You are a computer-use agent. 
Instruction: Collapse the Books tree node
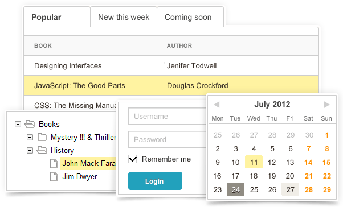click(18, 124)
